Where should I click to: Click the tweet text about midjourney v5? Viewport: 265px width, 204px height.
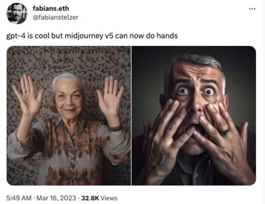pos(92,36)
